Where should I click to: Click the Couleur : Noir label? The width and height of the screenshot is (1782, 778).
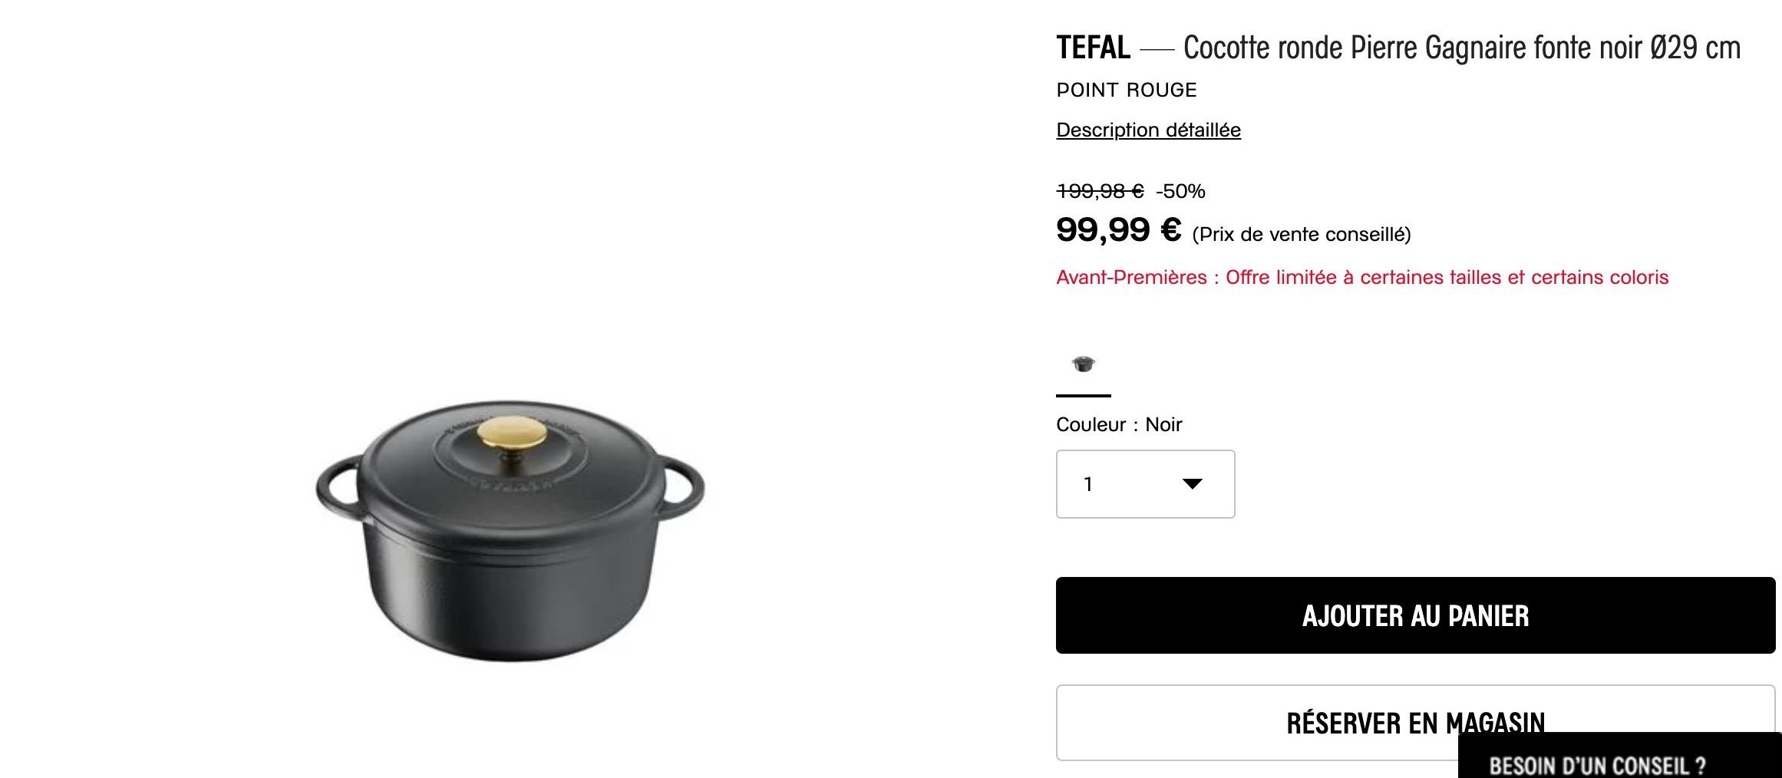point(1118,424)
